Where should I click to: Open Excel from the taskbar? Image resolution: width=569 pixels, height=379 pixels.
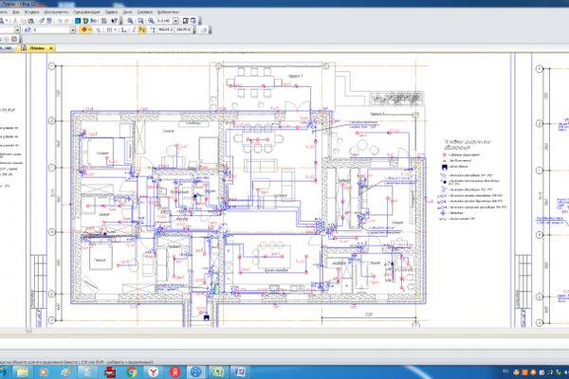218,372
